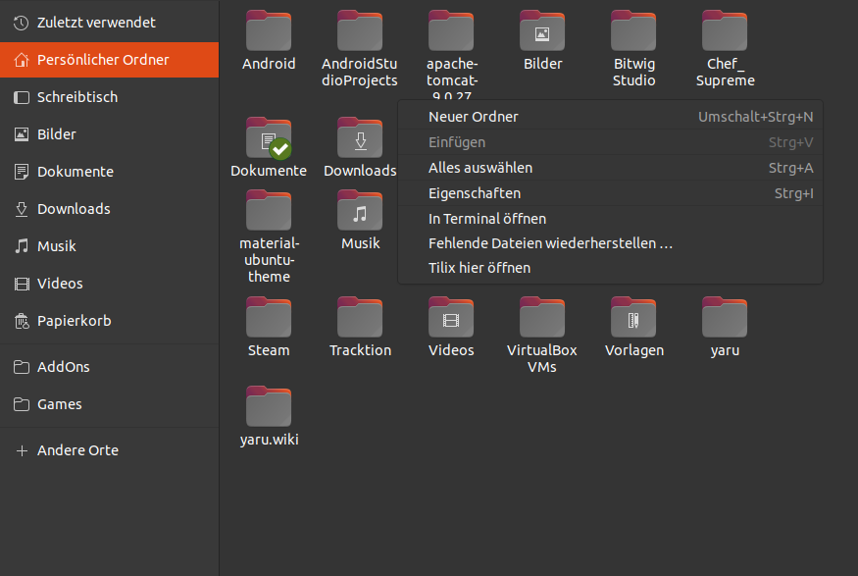Click the home icon of Persönlicher Ordner
Viewport: 858px width, 576px height.
22,60
